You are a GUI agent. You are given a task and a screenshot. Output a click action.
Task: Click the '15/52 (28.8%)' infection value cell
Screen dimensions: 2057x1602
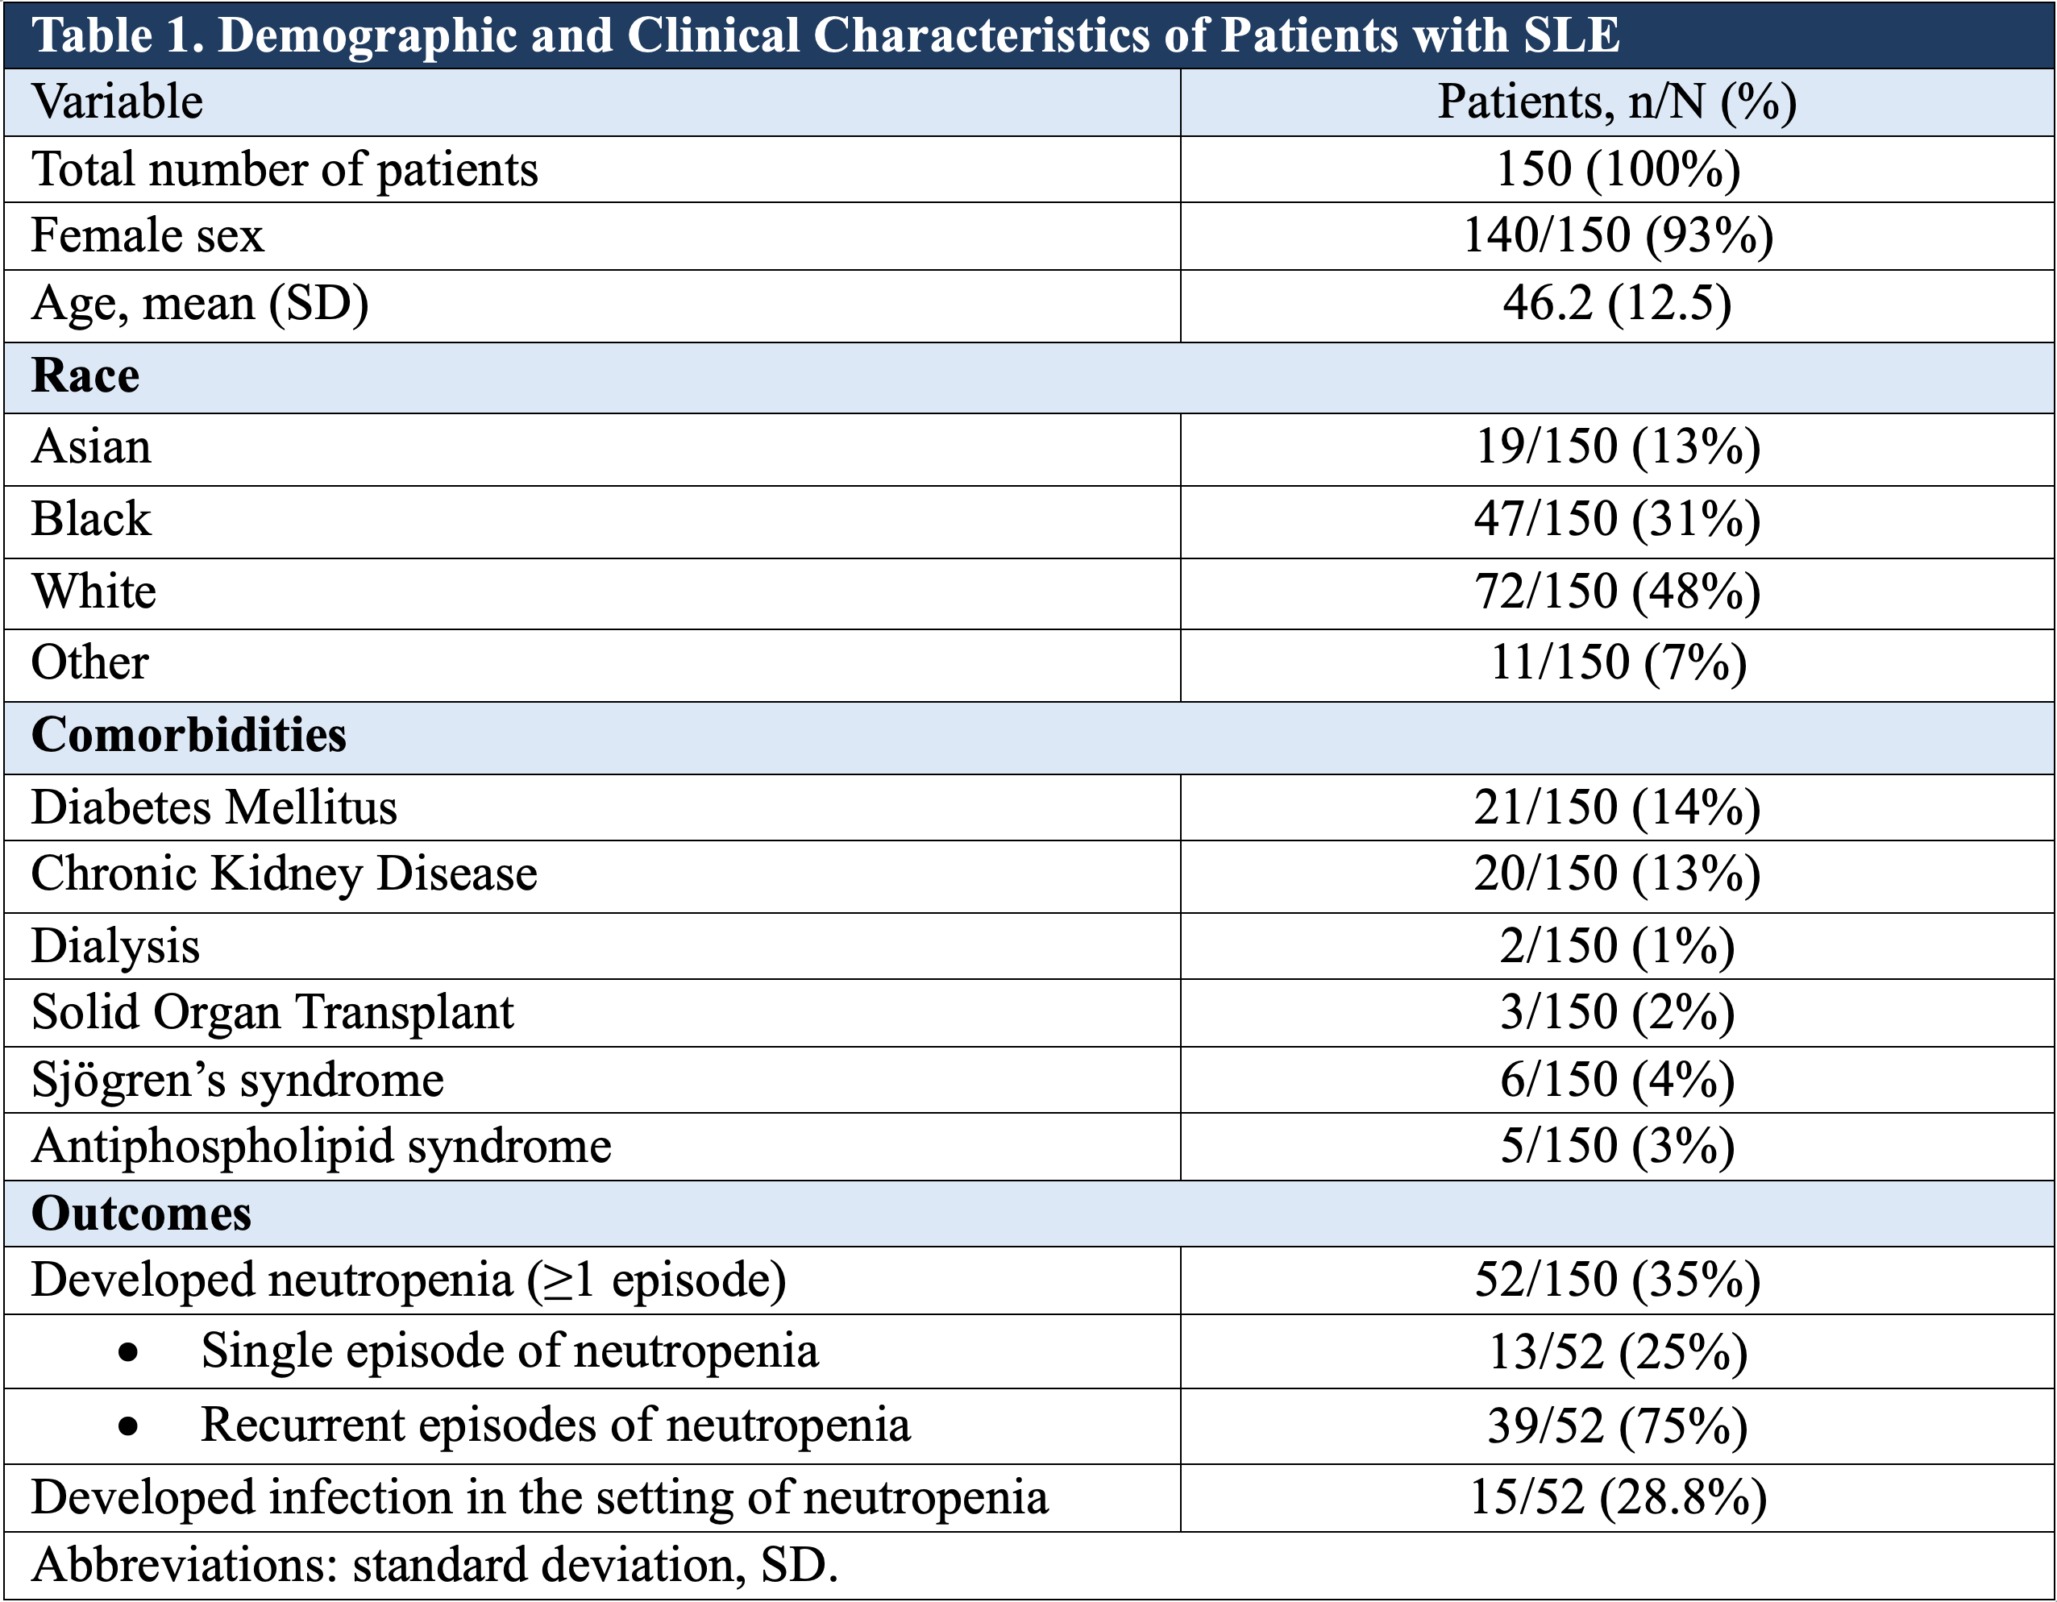1617,1498
